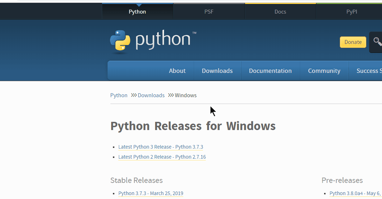The image size is (382, 199).
Task: Open the PSF top tab
Action: click(209, 12)
